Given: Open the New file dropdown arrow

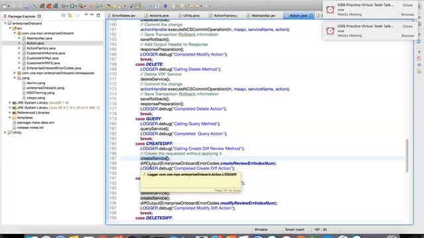Looking at the screenshot, I should tap(9, 6).
